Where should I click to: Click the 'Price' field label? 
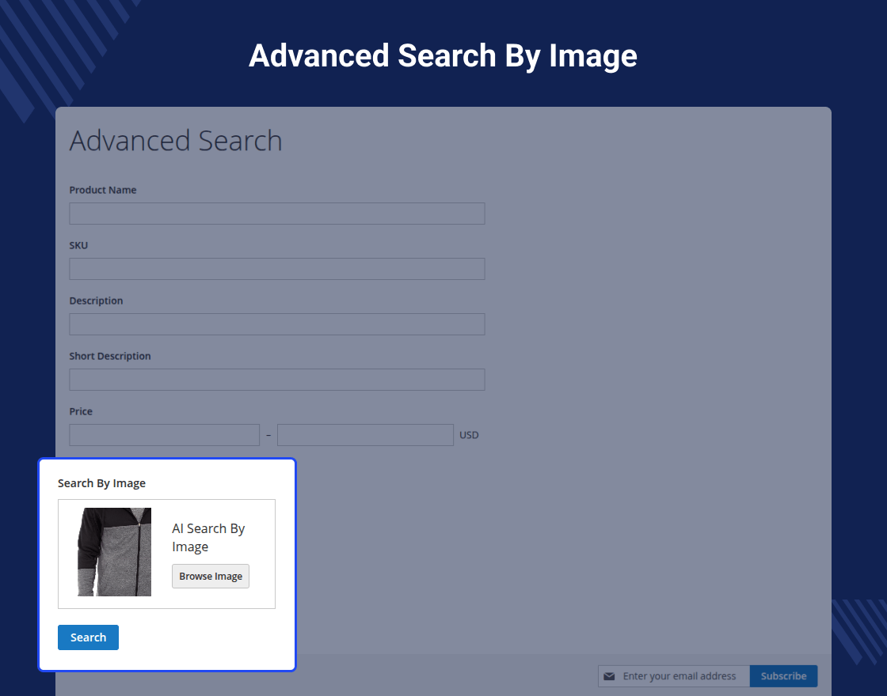point(81,411)
